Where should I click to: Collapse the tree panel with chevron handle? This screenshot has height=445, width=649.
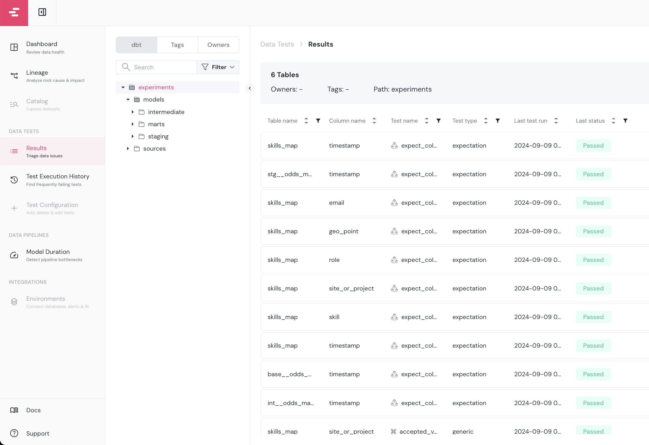click(250, 88)
